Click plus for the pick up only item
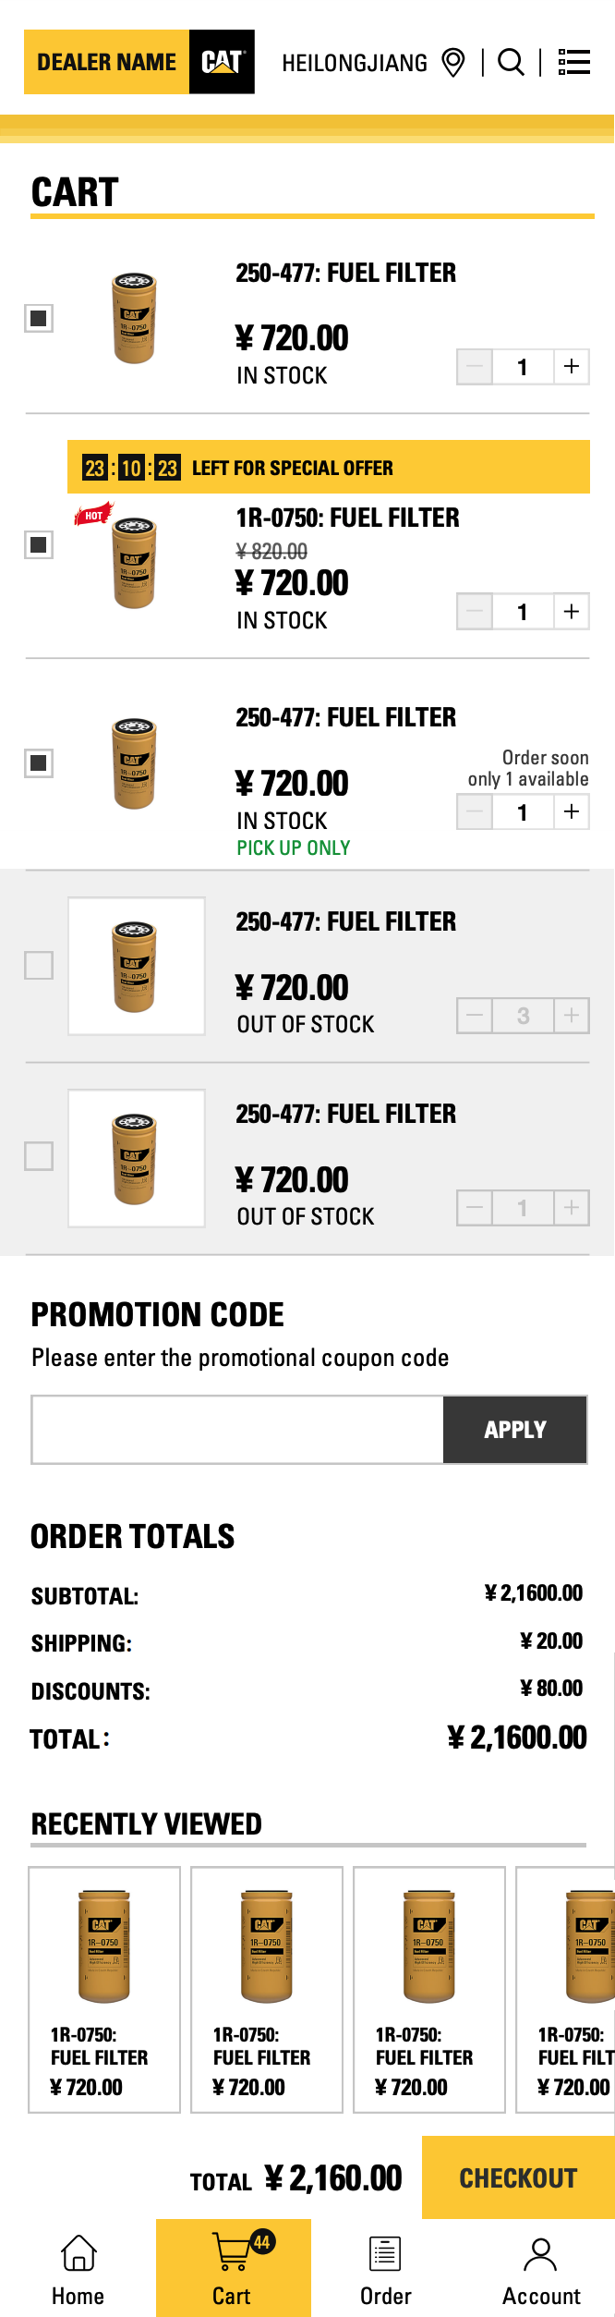The height and width of the screenshot is (2317, 615). [x=572, y=811]
